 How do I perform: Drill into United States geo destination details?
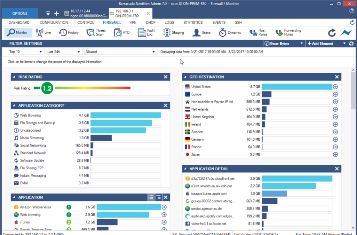[x=335, y=87]
